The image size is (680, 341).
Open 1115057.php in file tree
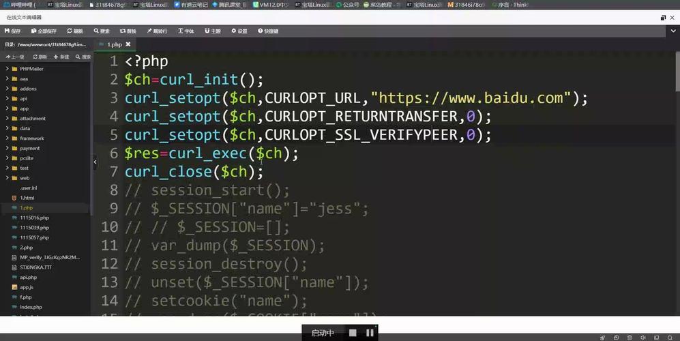point(34,238)
